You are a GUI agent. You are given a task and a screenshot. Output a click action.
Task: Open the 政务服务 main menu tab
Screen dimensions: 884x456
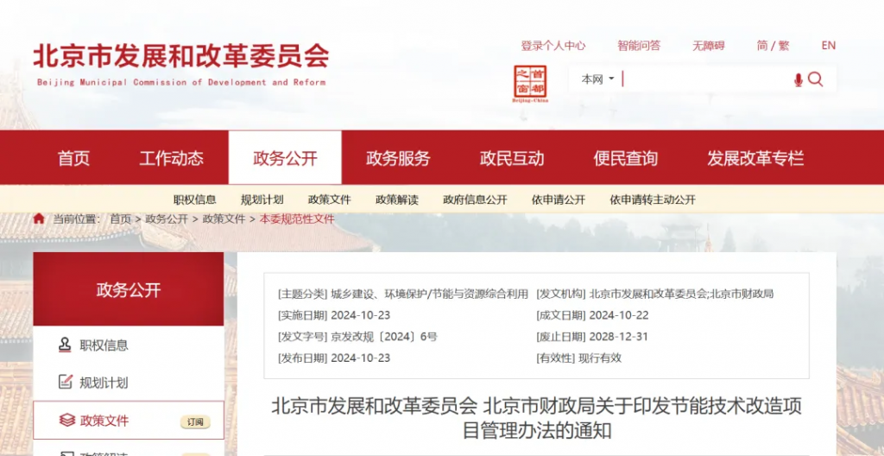[398, 159]
